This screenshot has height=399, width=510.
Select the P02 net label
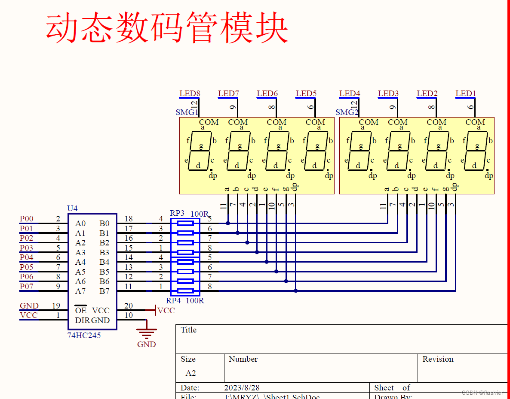click(26, 238)
